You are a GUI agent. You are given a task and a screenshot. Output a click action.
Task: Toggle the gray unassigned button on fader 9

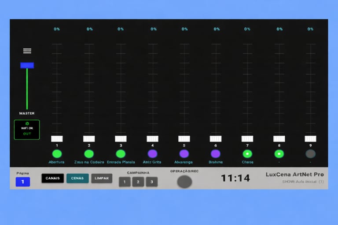(310, 154)
